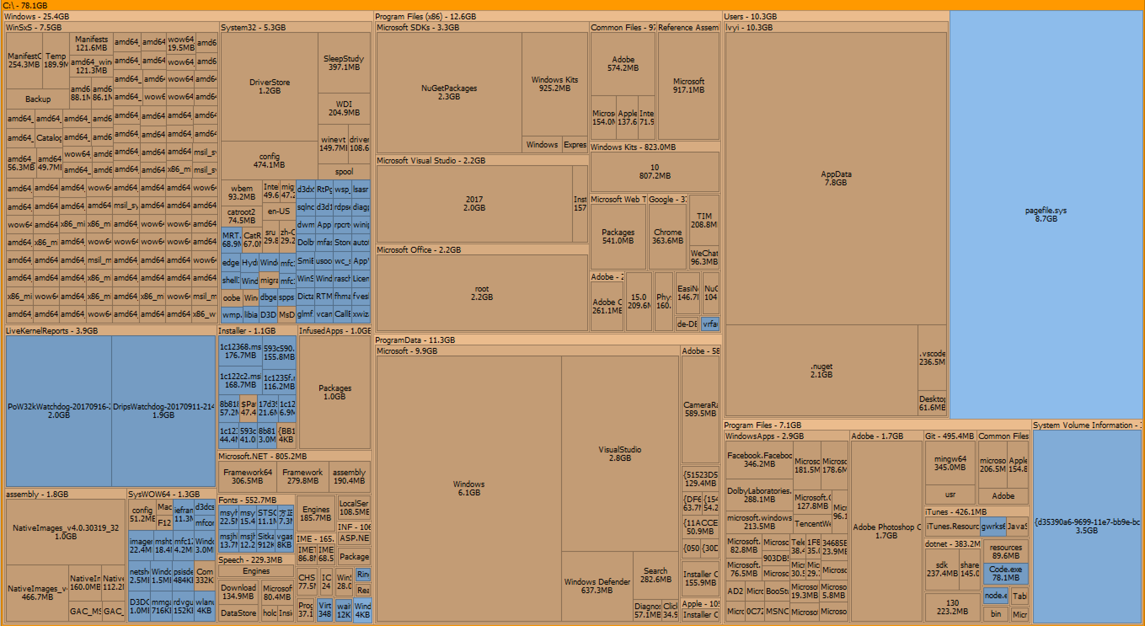Click the 2017 2.0GB Visual Studio block

[x=474, y=203]
